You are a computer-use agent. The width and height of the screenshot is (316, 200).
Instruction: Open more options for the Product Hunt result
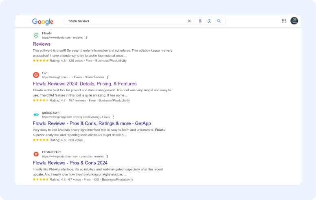pos(107,156)
